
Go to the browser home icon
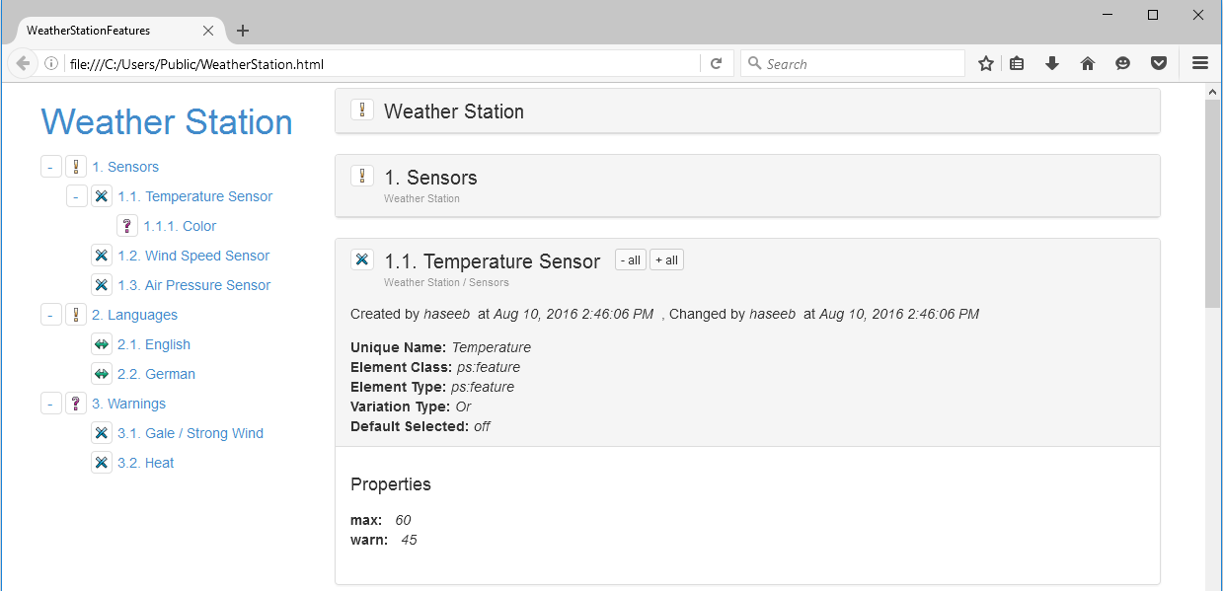point(1088,64)
